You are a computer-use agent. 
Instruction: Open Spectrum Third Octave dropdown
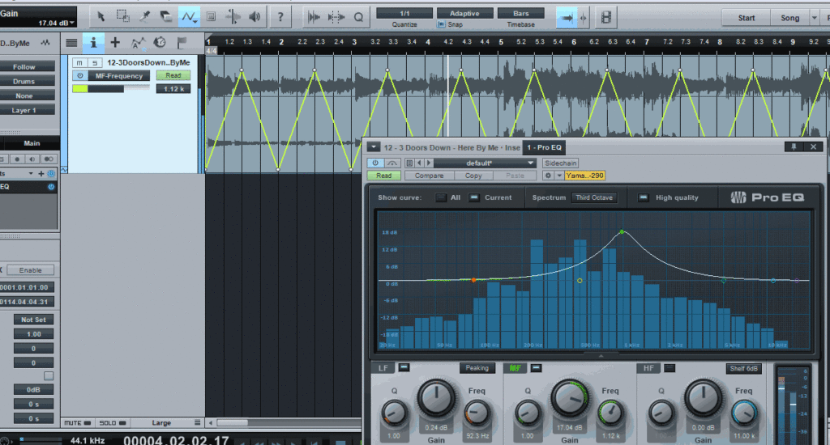coord(594,197)
